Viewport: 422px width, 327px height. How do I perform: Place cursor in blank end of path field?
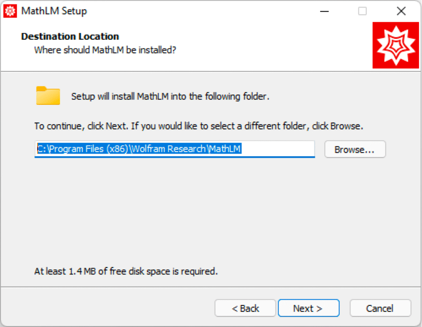pos(285,149)
